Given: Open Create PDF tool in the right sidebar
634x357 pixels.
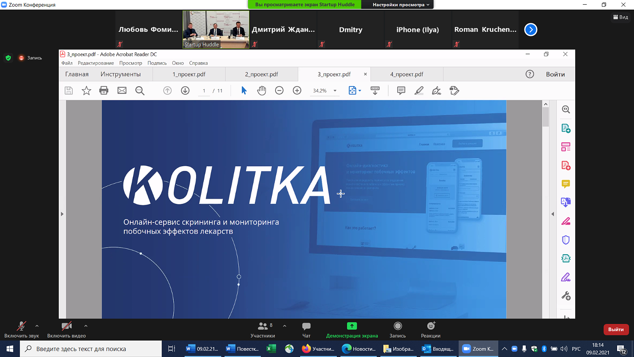Looking at the screenshot, I should [x=566, y=165].
